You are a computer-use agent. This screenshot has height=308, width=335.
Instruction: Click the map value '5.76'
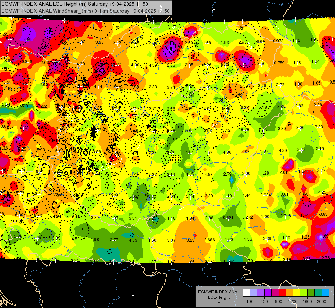(x=18, y=236)
